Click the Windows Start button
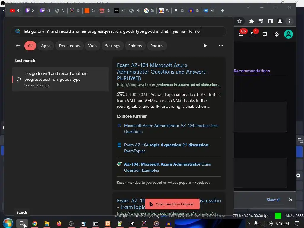Image resolution: width=304 pixels, height=228 pixels. [x=8, y=223]
